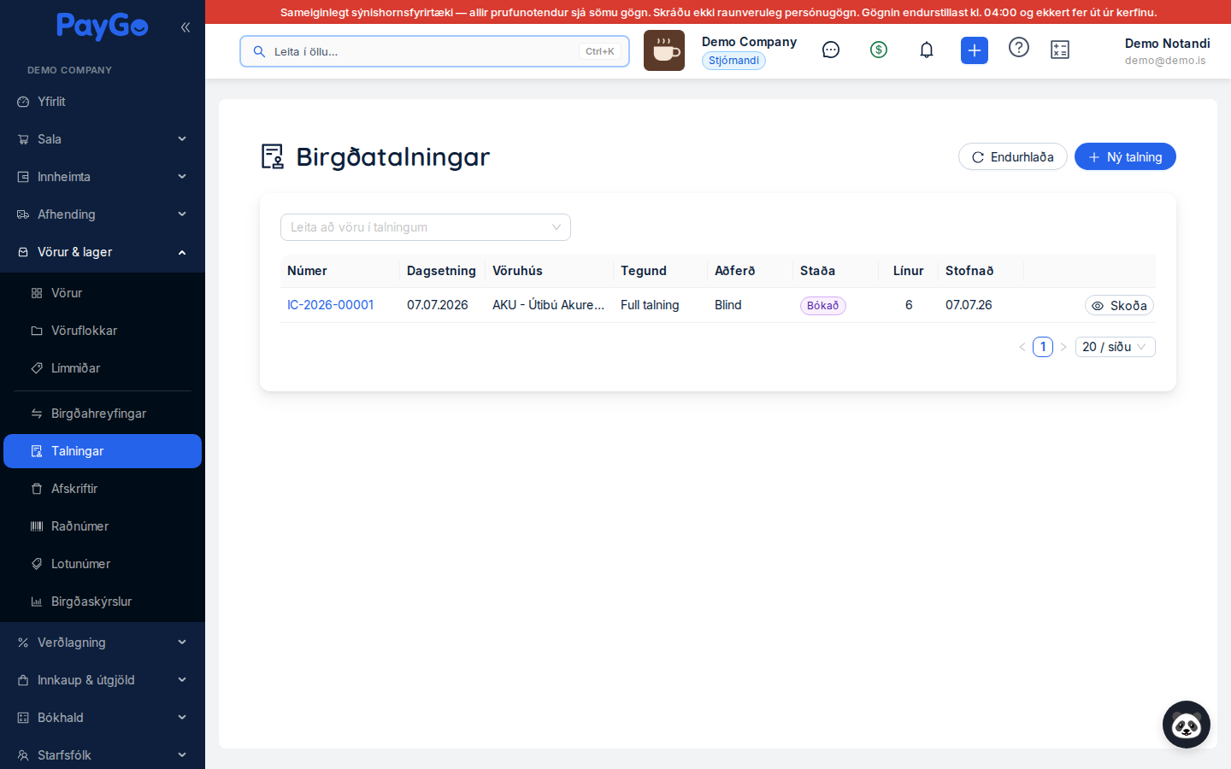
Task: Select Talningar in the sidebar
Action: pyautogui.click(x=103, y=451)
